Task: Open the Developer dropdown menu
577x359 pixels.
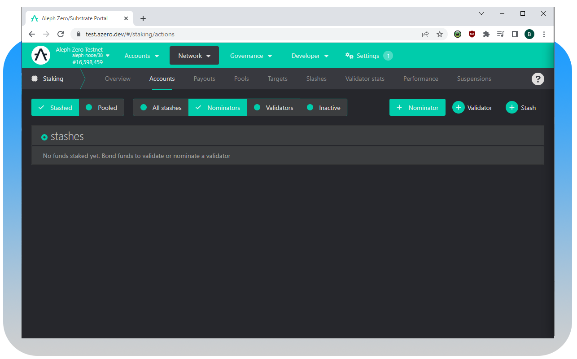Action: [x=310, y=56]
